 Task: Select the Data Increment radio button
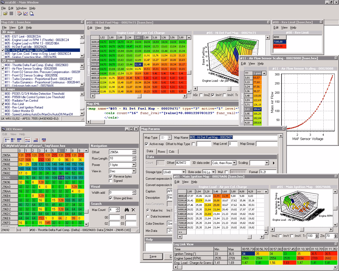pyautogui.click(x=148, y=216)
